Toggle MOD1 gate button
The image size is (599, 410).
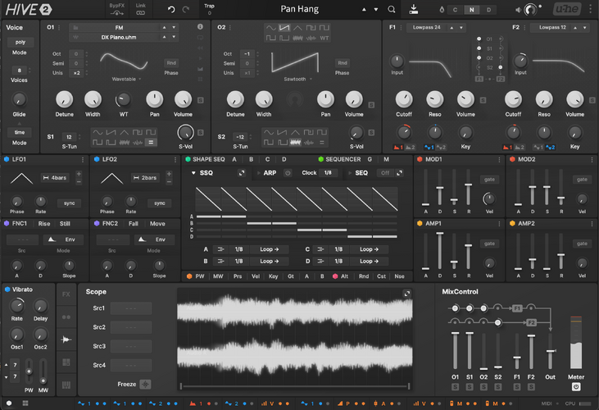coord(489,180)
